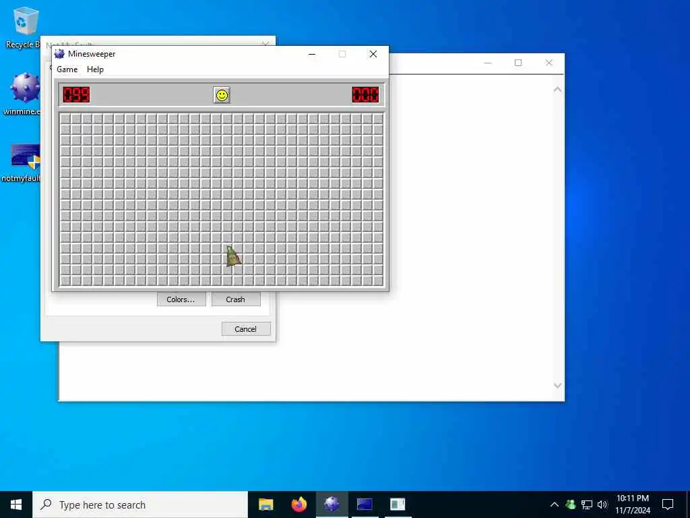Viewport: 690px width, 518px height.
Task: Click the green users tray icon
Action: point(571,505)
